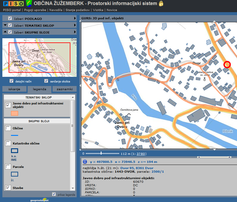237x202 pixels.
Task: Click the parcel number 2500/1 link
Action: point(158,171)
